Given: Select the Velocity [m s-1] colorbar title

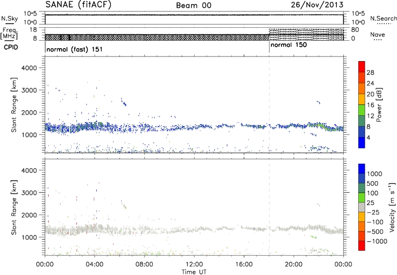Looking at the screenshot, I should pyautogui.click(x=392, y=207).
